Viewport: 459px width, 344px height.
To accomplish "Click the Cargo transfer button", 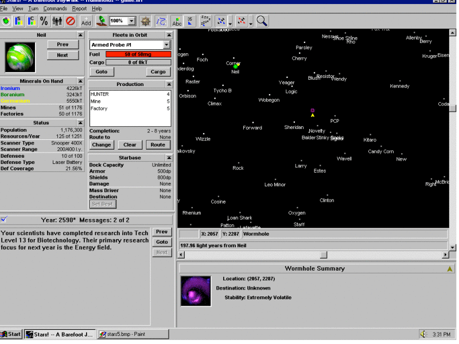I will point(158,72).
